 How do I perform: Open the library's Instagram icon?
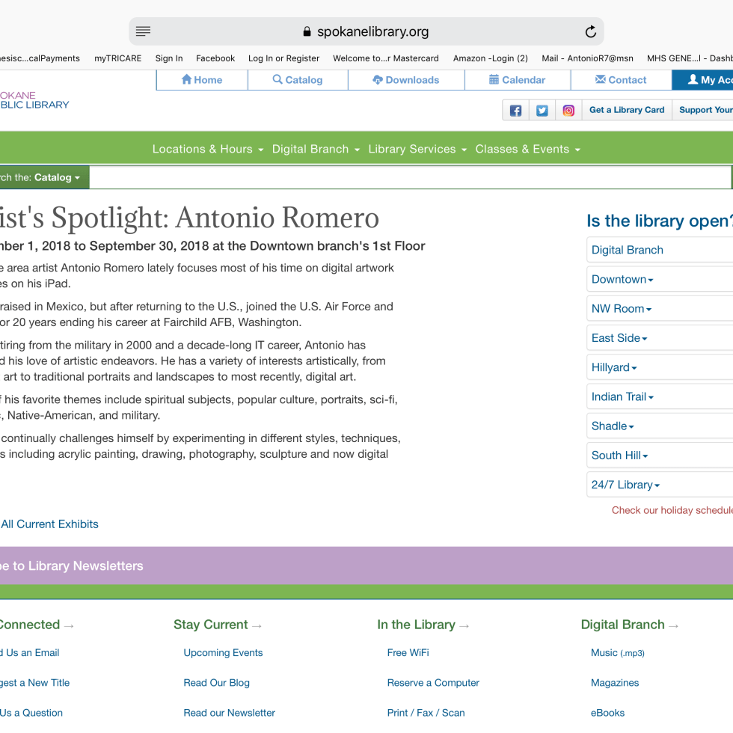[x=568, y=111]
